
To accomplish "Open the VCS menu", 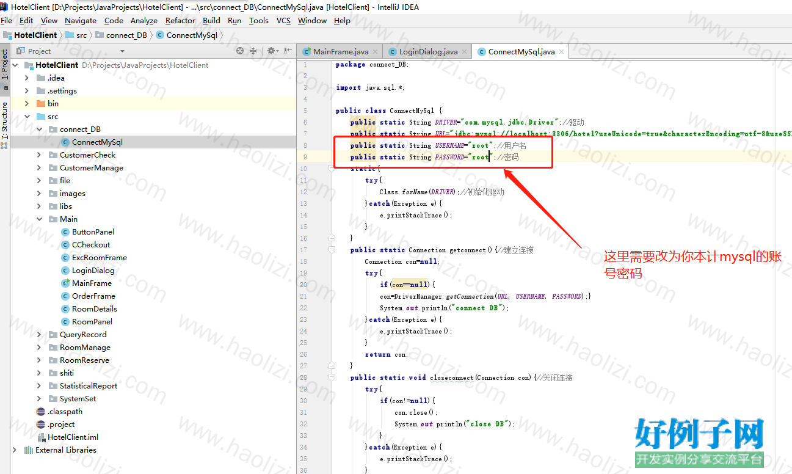I will click(x=284, y=21).
